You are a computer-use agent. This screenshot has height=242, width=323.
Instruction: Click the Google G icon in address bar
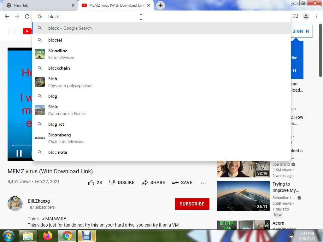tap(40, 16)
